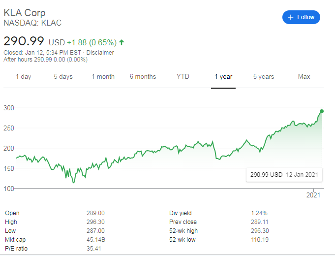This screenshot has width=335, height=256.
Task: Click the NASDAQ: KLAC ticker text
Action: (32, 23)
